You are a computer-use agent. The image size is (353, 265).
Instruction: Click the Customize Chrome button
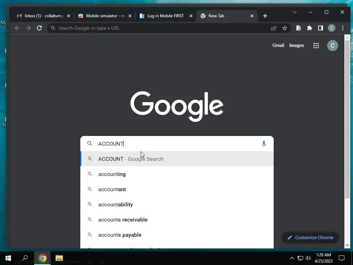coord(310,238)
